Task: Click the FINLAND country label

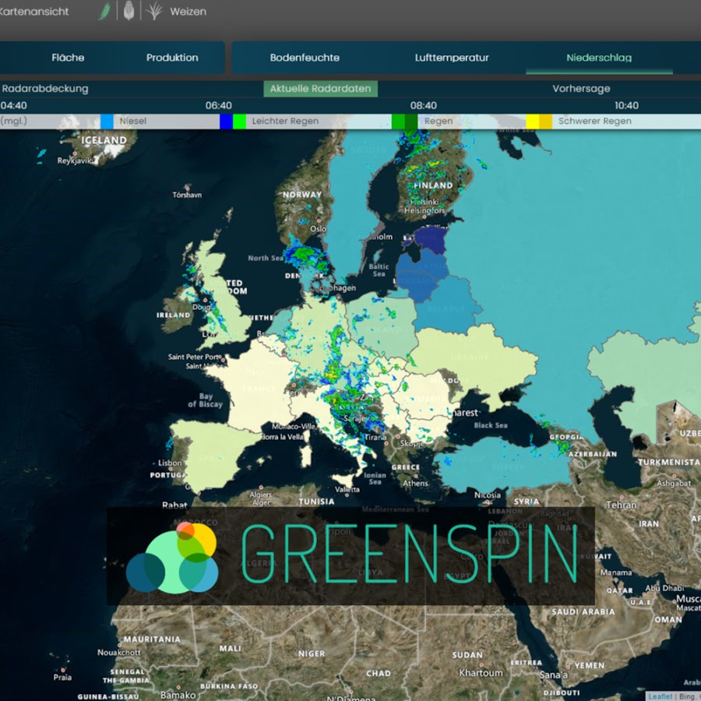Action: [x=433, y=185]
